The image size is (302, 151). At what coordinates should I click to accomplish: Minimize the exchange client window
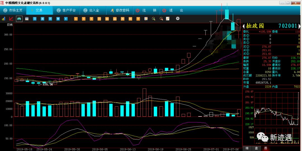pos(282,3)
